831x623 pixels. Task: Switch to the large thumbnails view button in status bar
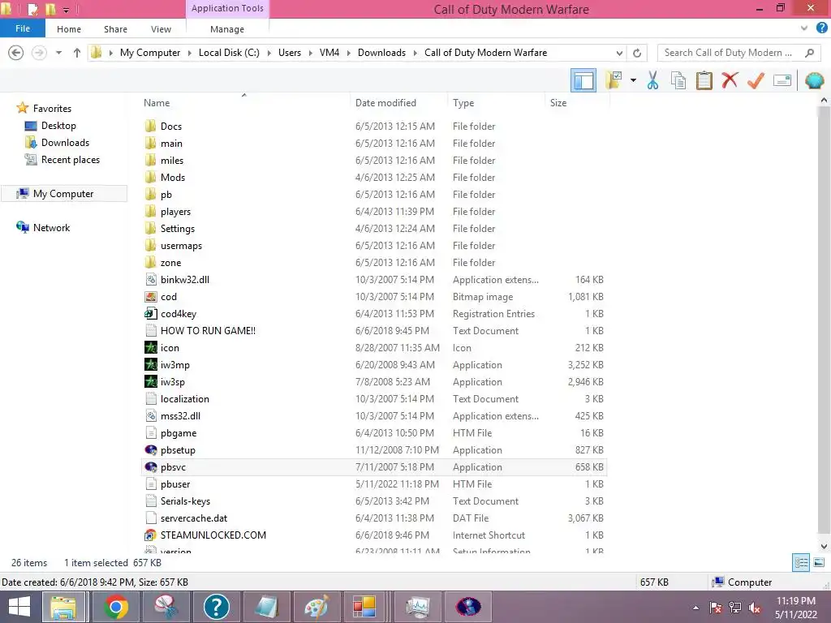(819, 563)
